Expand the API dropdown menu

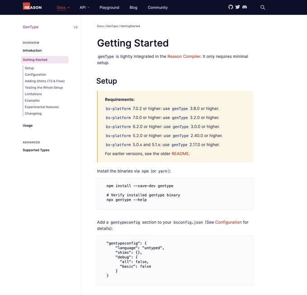(x=84, y=7)
